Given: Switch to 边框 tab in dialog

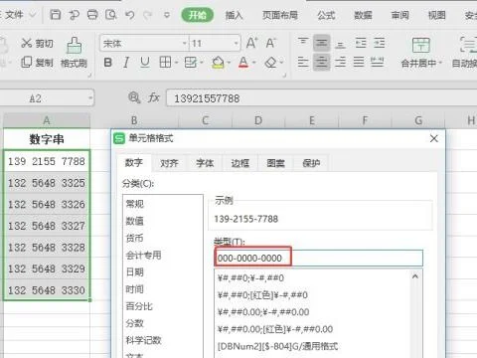Looking at the screenshot, I should [x=240, y=163].
